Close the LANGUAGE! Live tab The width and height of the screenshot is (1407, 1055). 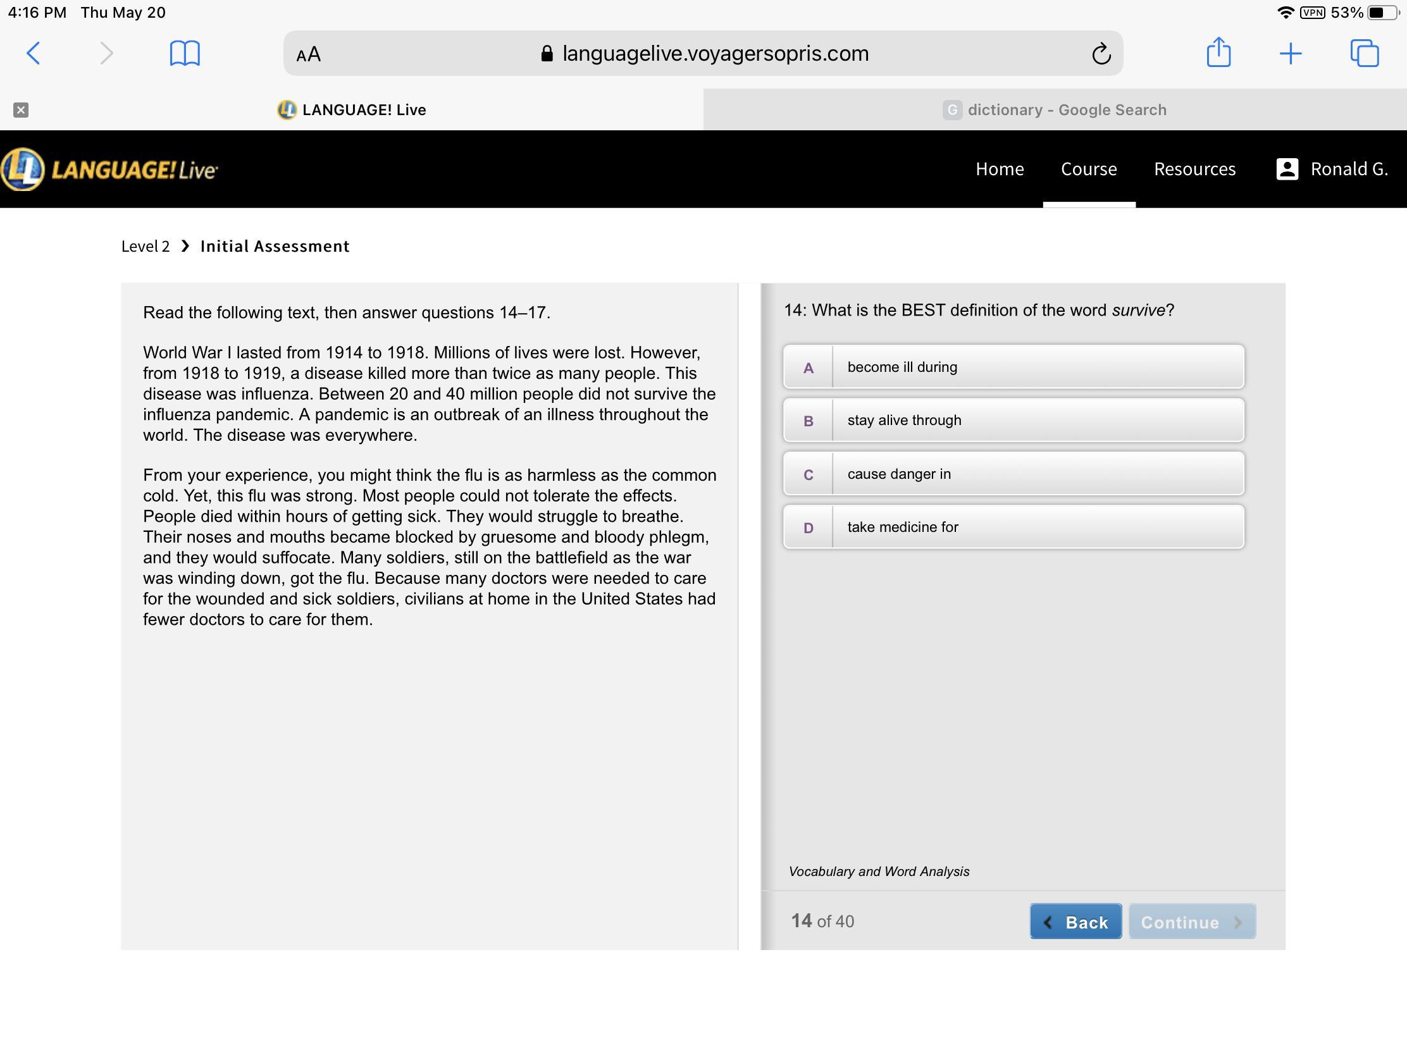pos(21,110)
